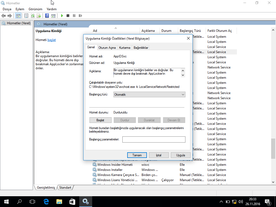Viewport: 276px width, 207px height.
Task: Open Help via blue question mark icon
Action: coord(47,16)
